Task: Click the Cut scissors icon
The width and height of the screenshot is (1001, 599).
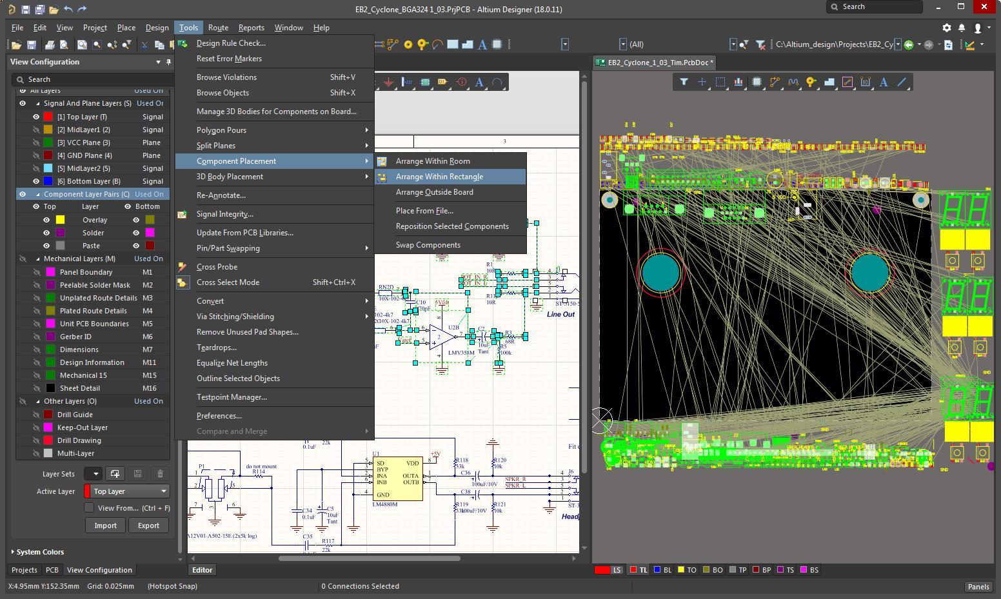Action: [144, 44]
